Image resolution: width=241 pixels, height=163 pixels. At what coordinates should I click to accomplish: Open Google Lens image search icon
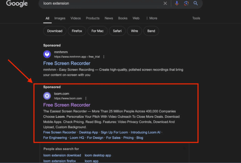tap(186, 3)
